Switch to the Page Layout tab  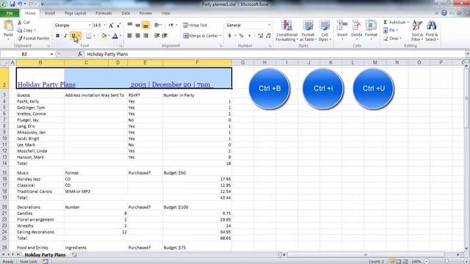pyautogui.click(x=75, y=13)
